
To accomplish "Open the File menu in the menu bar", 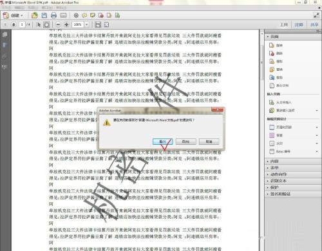I will [6, 8].
